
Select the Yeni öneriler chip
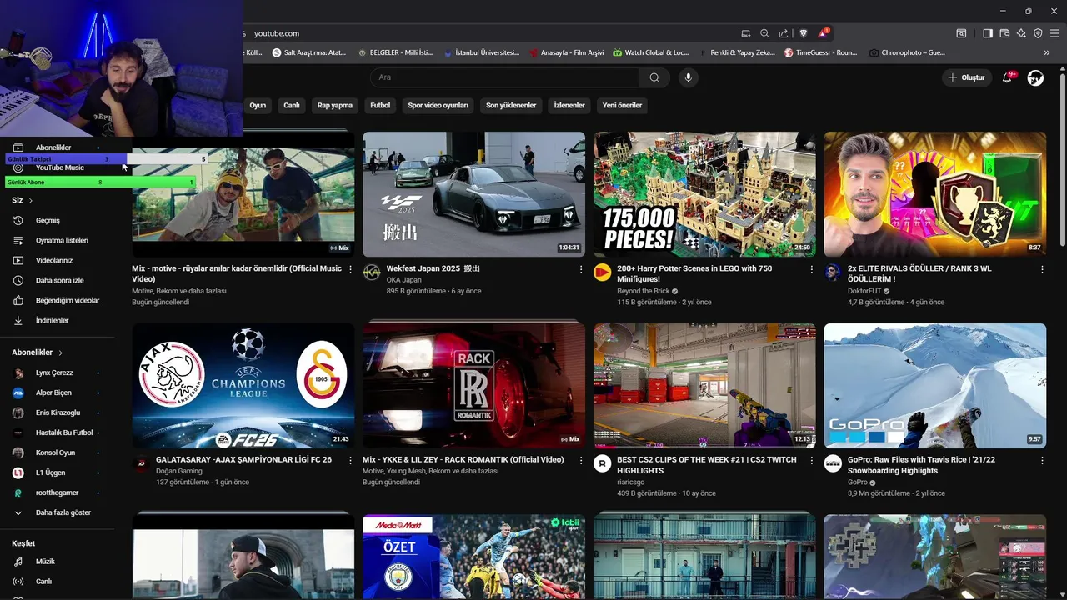pos(623,105)
